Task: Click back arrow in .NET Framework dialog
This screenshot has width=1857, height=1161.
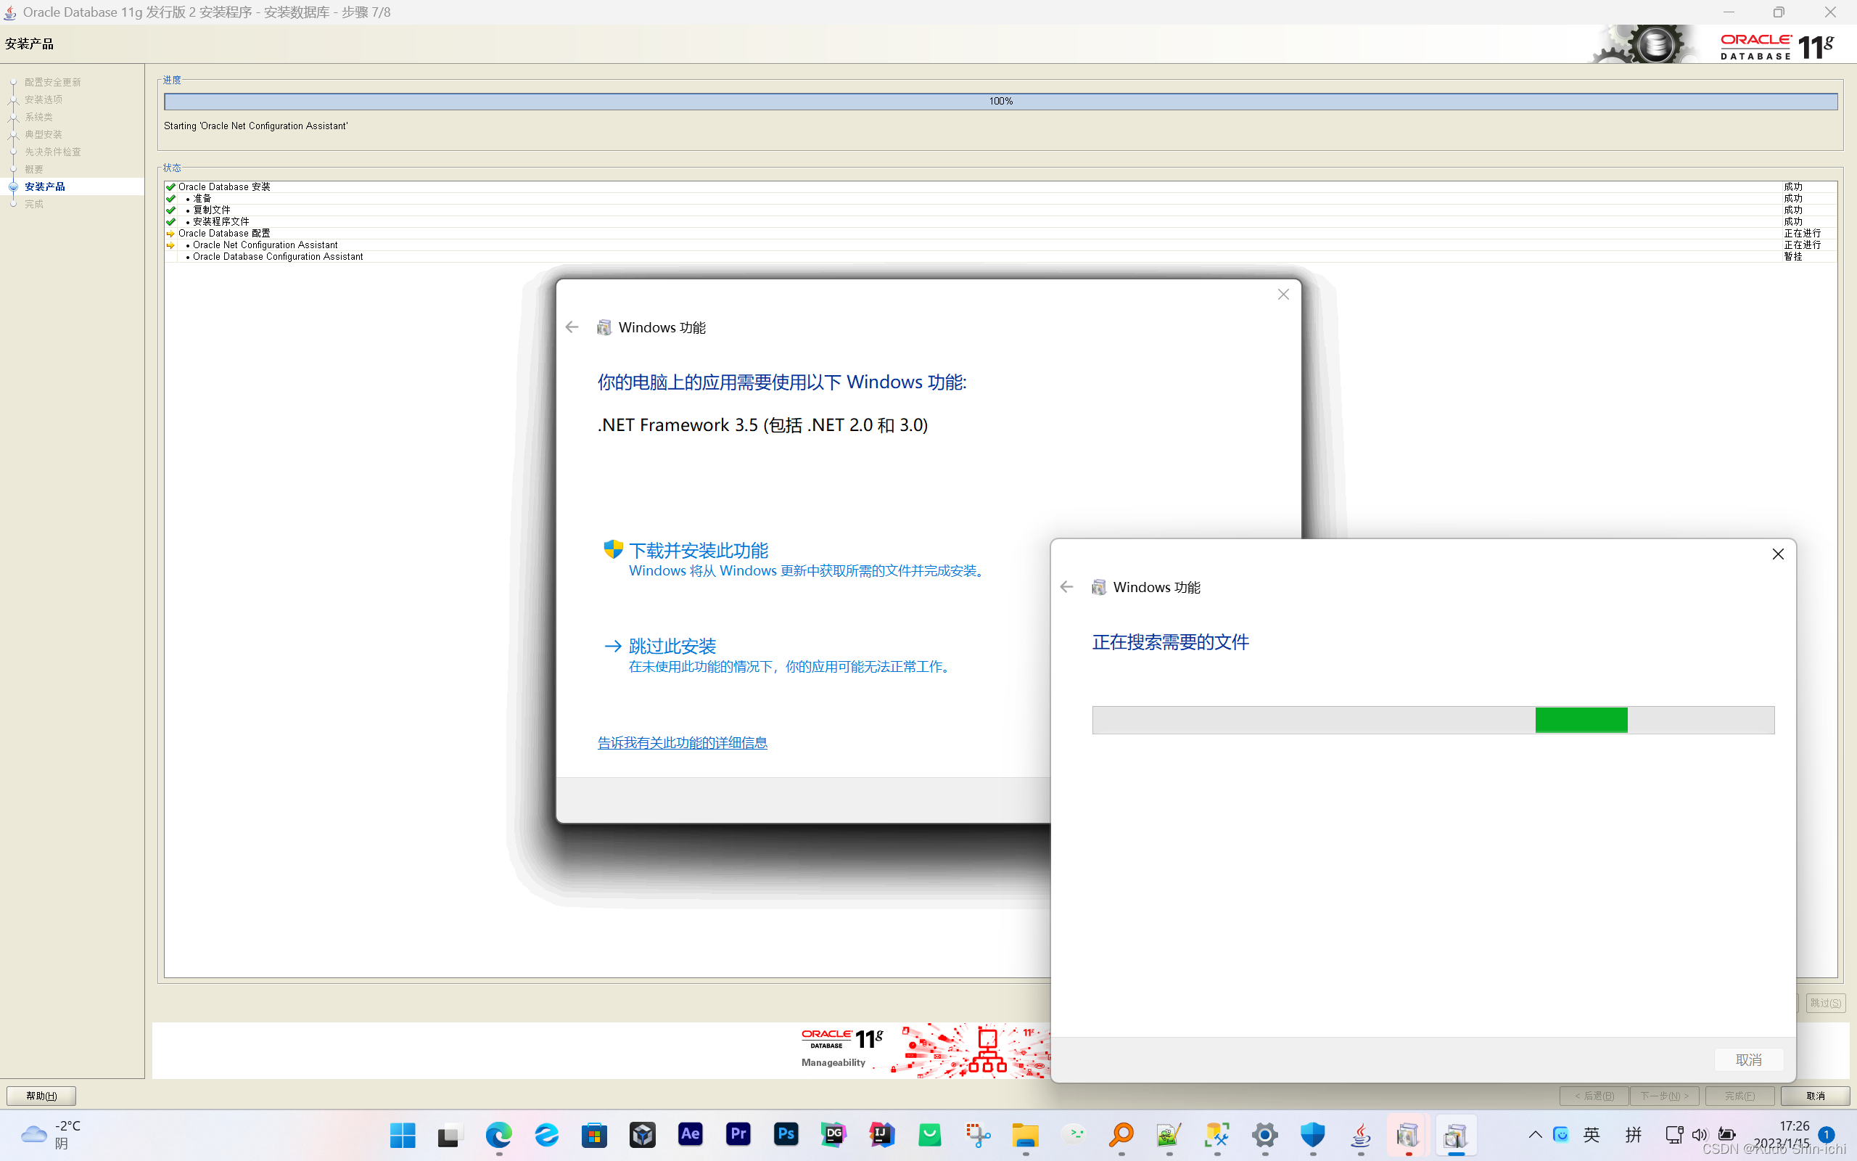Action: pyautogui.click(x=572, y=327)
